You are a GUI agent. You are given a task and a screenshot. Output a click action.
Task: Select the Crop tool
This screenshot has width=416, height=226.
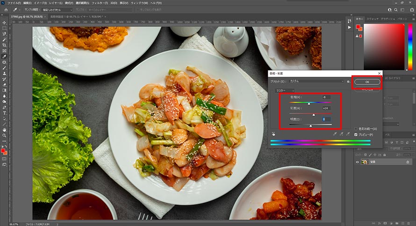coord(4,45)
